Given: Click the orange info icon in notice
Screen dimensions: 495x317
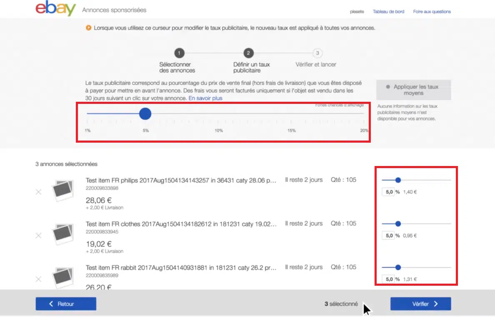Looking at the screenshot, I should pos(88,28).
